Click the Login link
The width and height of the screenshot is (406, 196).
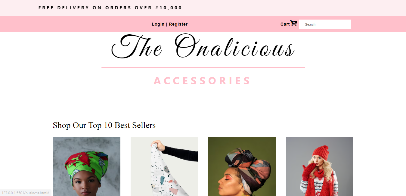tap(158, 24)
